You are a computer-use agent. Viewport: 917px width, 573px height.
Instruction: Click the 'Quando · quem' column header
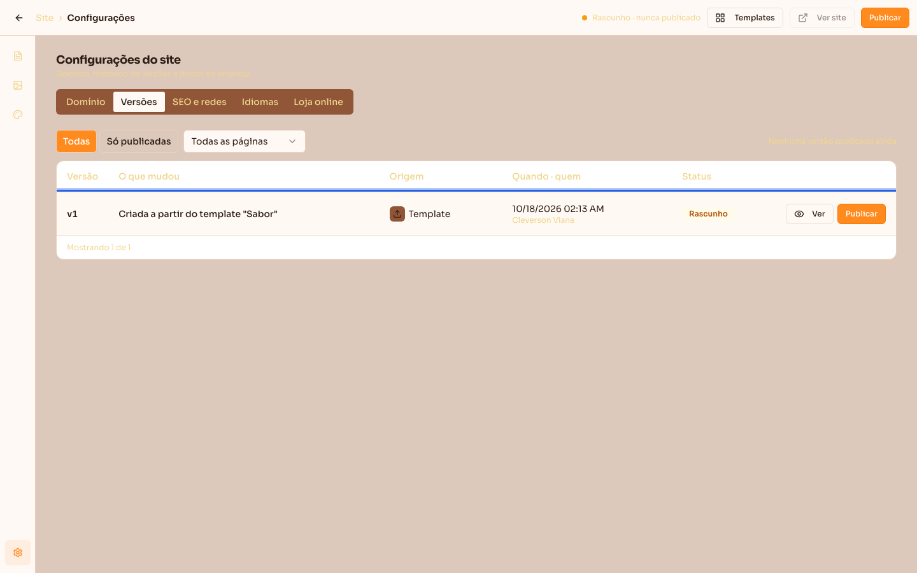[546, 176]
